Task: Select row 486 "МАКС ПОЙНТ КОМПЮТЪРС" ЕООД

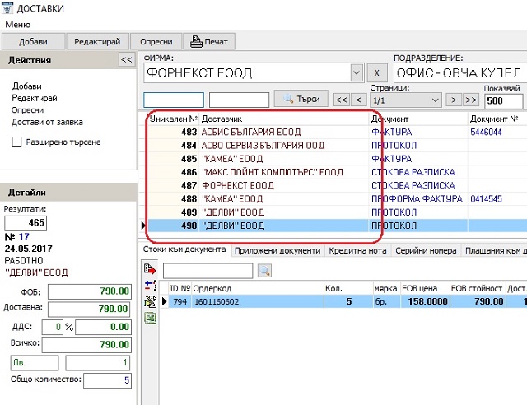Action: 338,172
